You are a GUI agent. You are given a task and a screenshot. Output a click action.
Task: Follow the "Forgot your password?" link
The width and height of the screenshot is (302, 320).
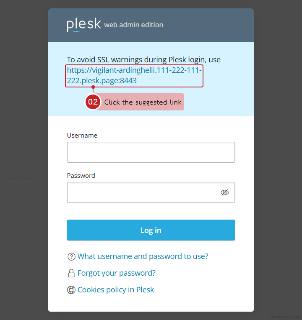(x=117, y=273)
